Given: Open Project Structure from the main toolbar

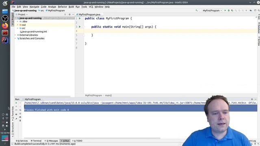Looking at the screenshot, I should click(x=251, y=11).
